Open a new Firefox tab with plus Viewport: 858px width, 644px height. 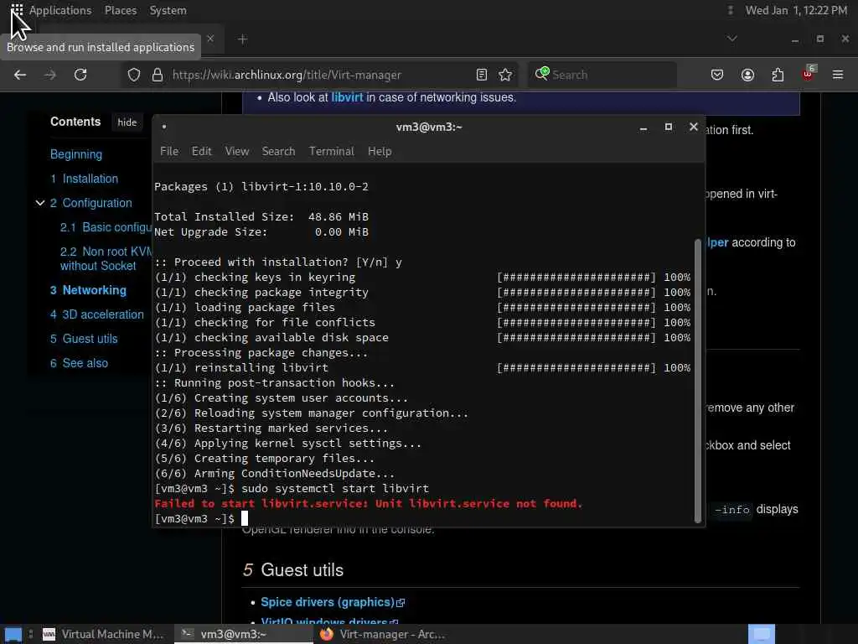(242, 39)
